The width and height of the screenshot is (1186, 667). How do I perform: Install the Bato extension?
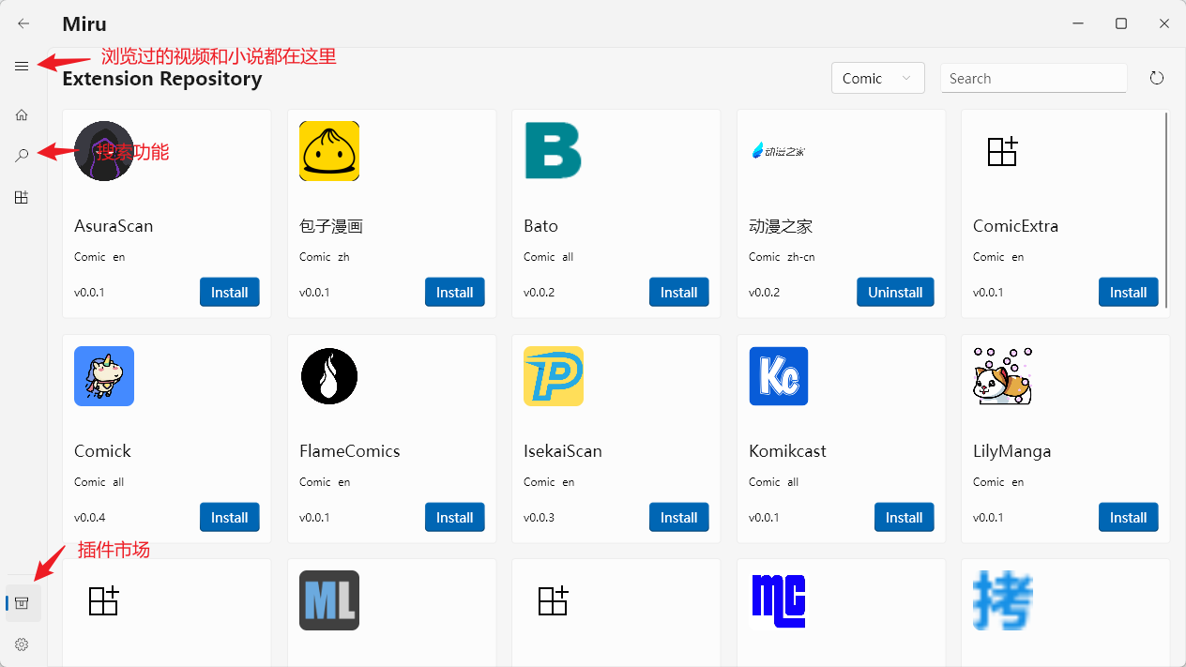click(678, 292)
